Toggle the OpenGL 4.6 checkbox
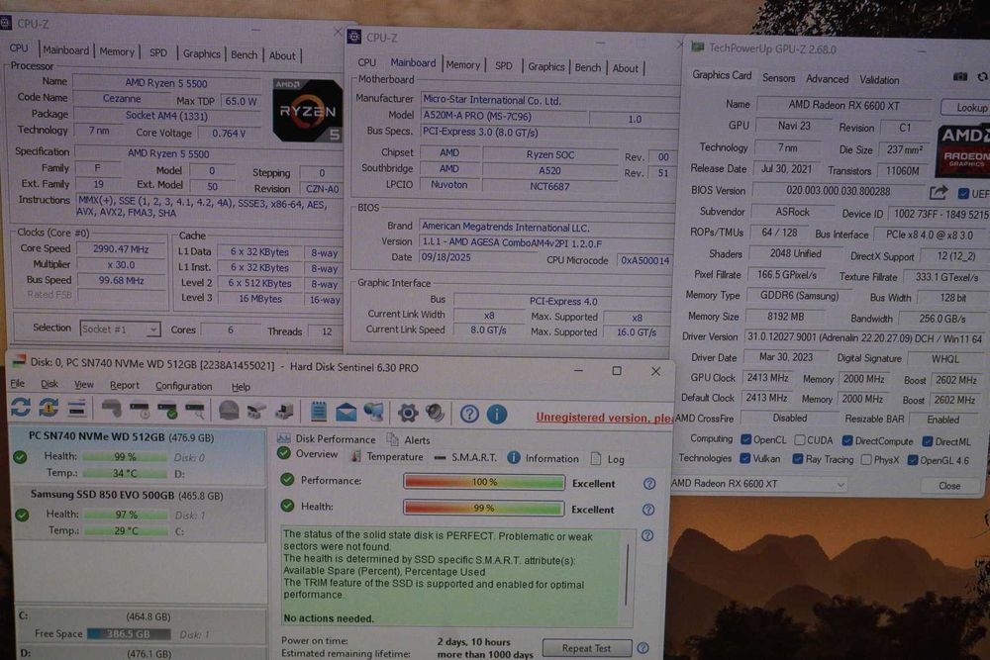990x660 pixels. pos(913,460)
